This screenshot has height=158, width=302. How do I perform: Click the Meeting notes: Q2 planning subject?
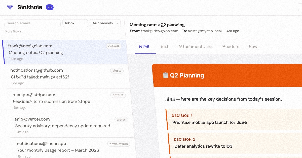point(157,25)
